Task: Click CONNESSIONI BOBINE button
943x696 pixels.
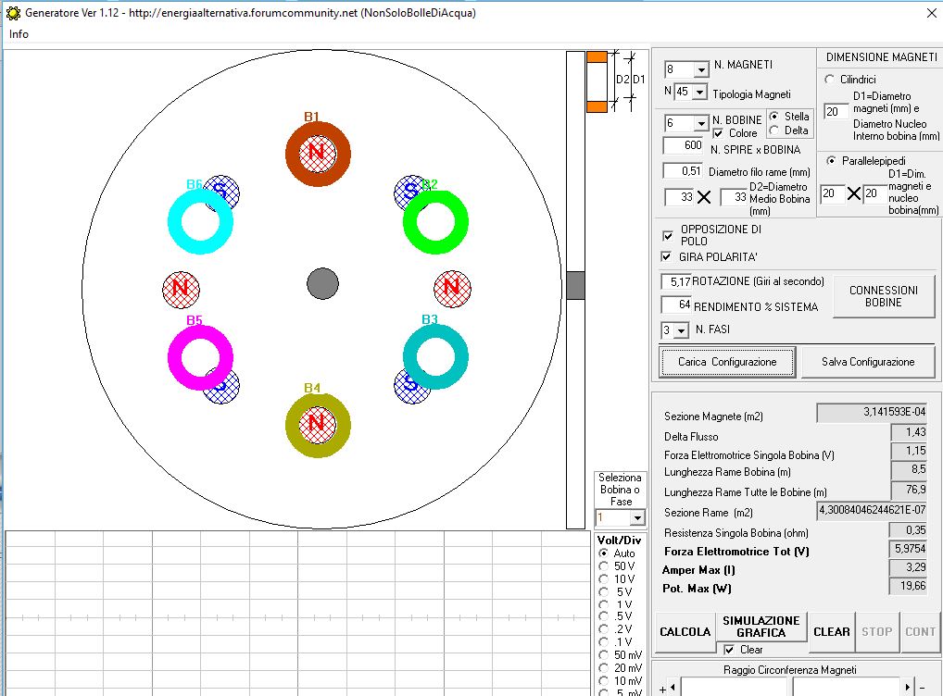Action: pos(884,296)
